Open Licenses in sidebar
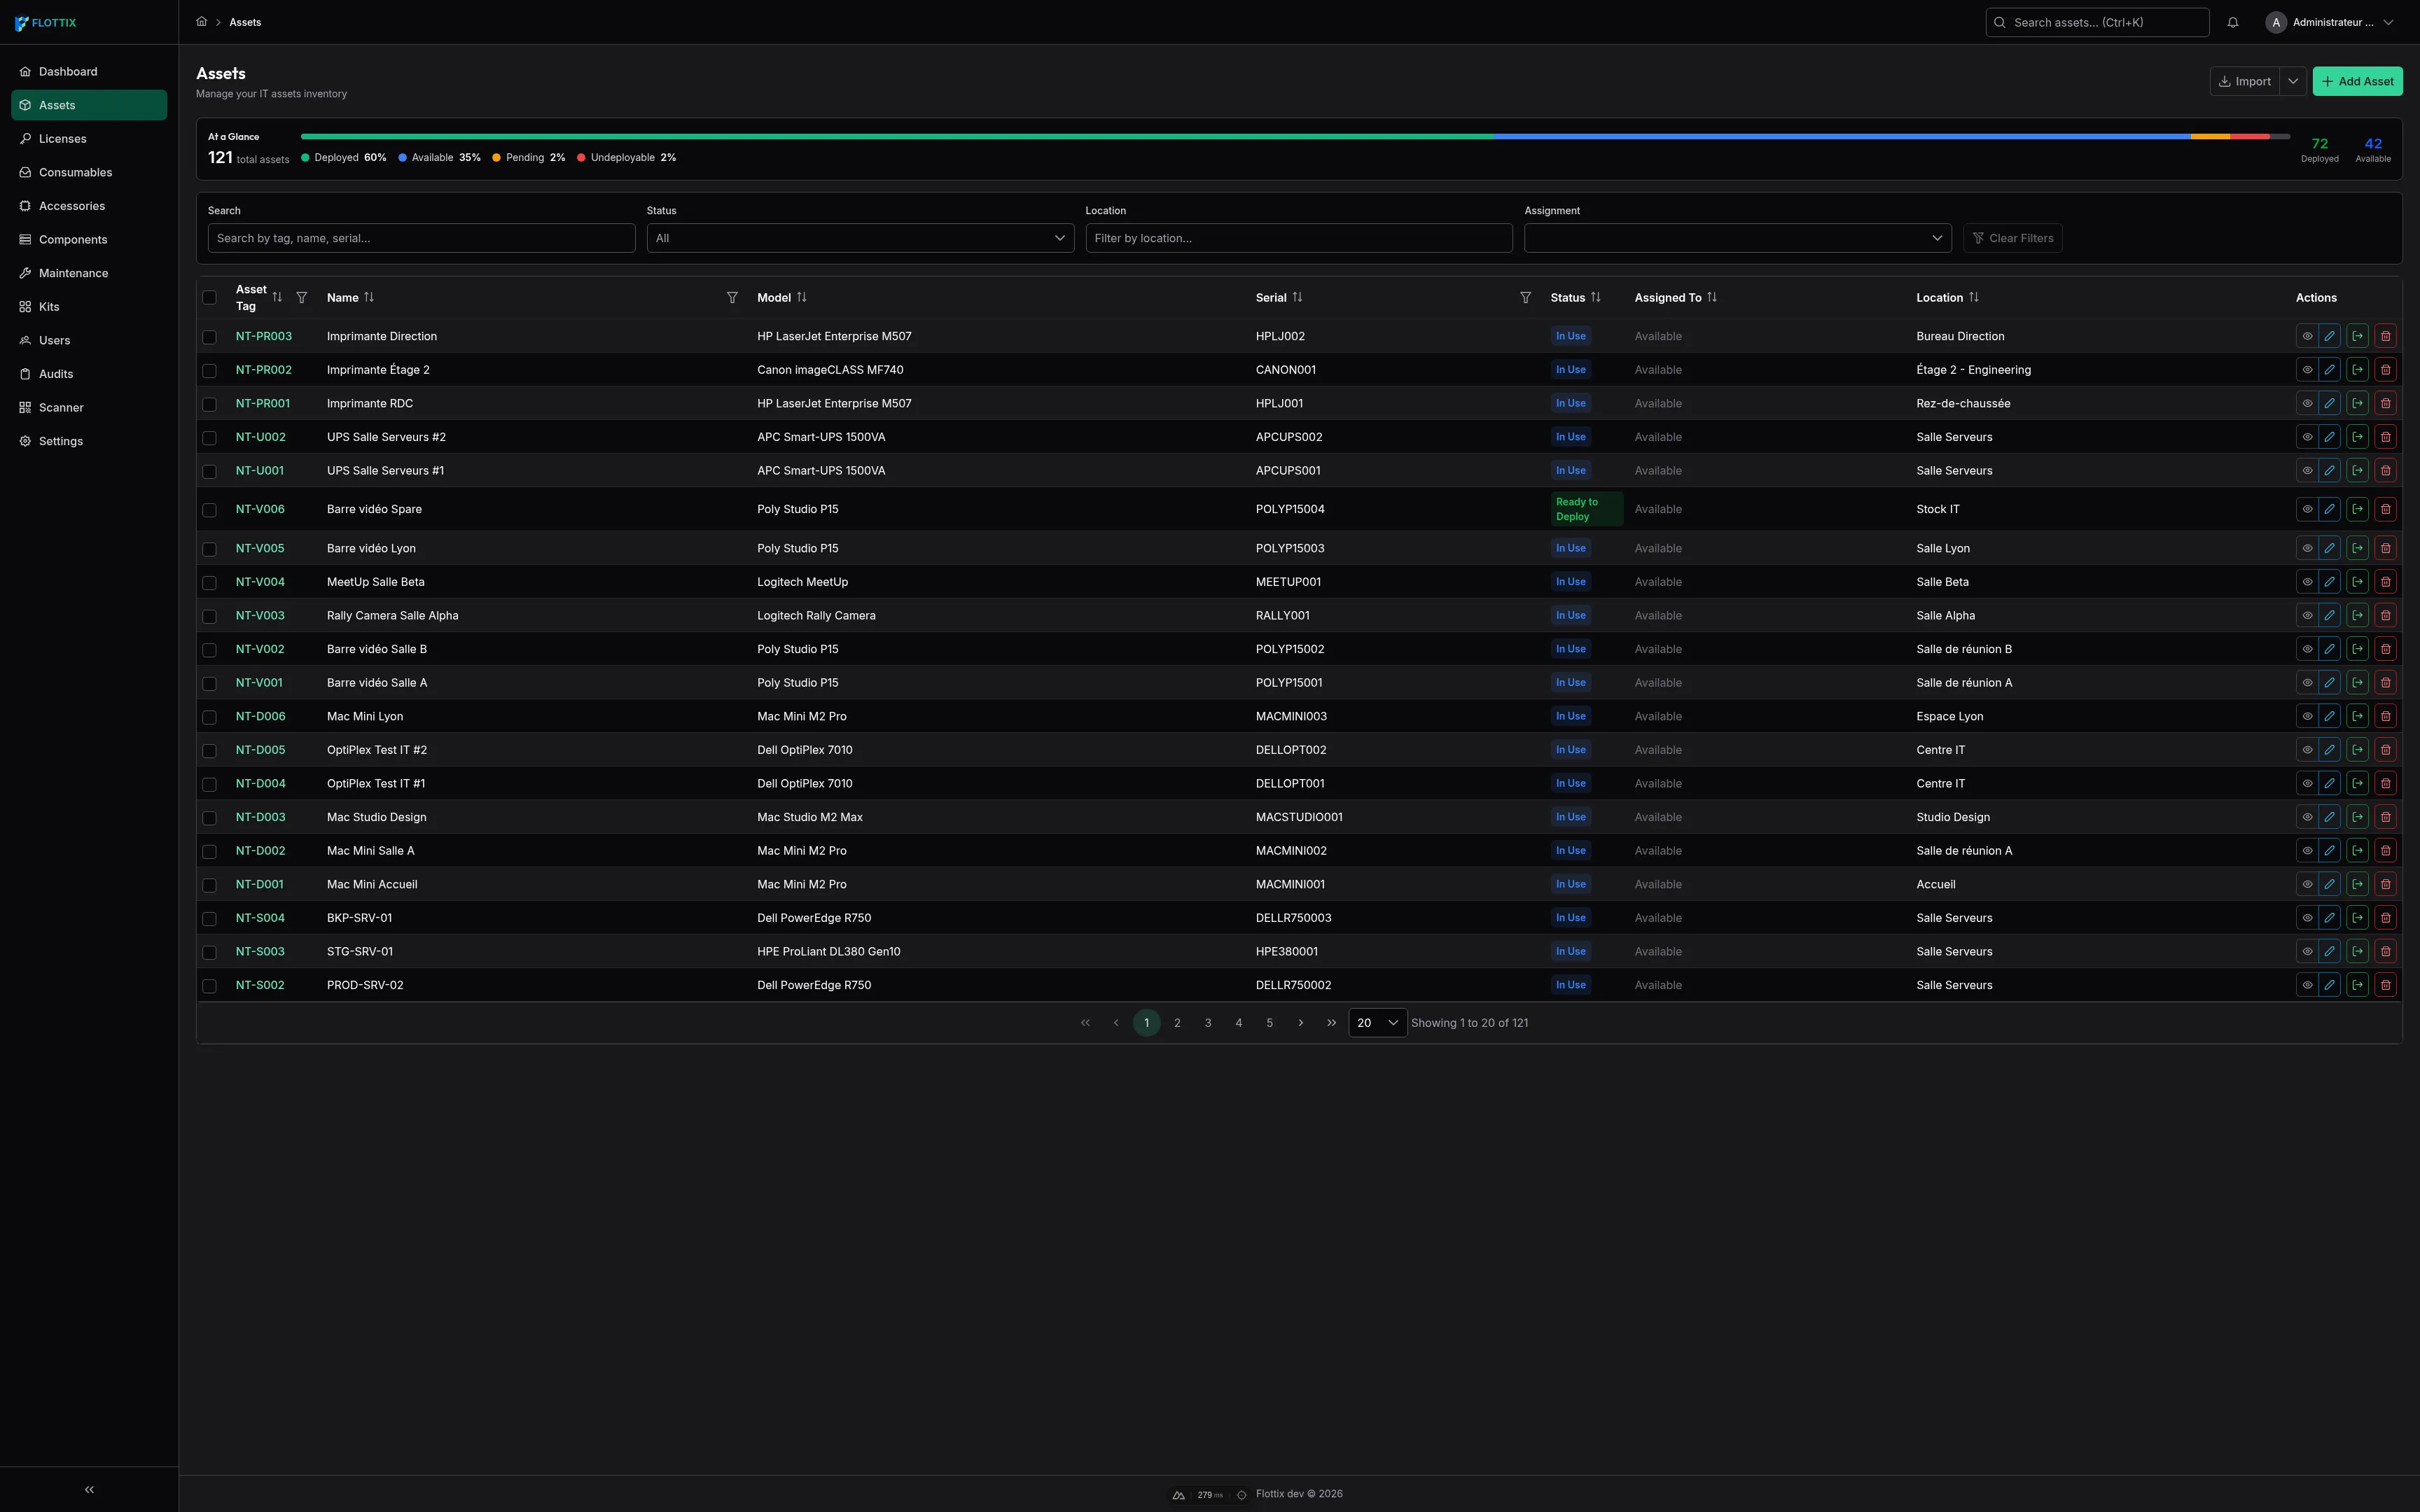Image resolution: width=2420 pixels, height=1512 pixels. click(89, 139)
